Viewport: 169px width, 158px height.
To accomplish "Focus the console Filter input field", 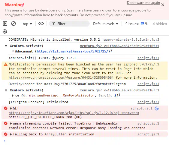I will (x=69, y=24).
